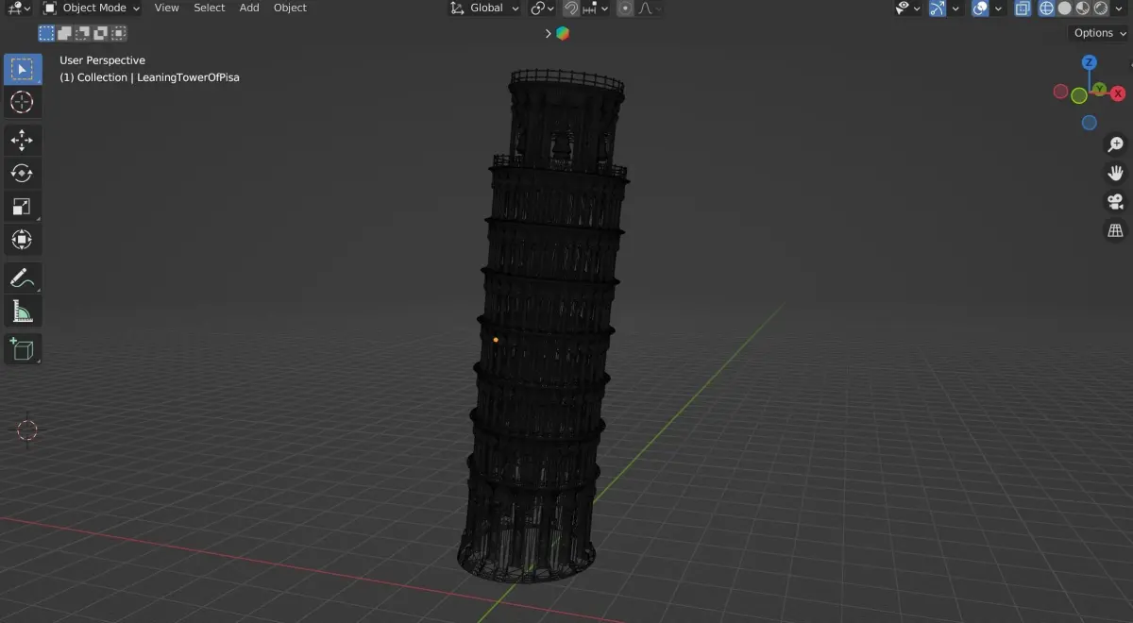This screenshot has height=623, width=1133.
Task: Click the 3D cursor in viewport
Action: click(26, 430)
